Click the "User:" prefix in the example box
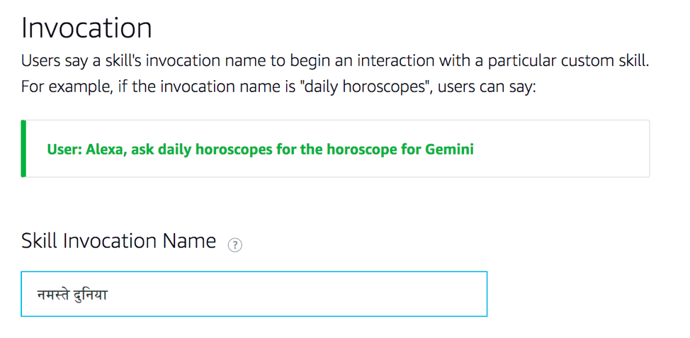 tap(64, 150)
